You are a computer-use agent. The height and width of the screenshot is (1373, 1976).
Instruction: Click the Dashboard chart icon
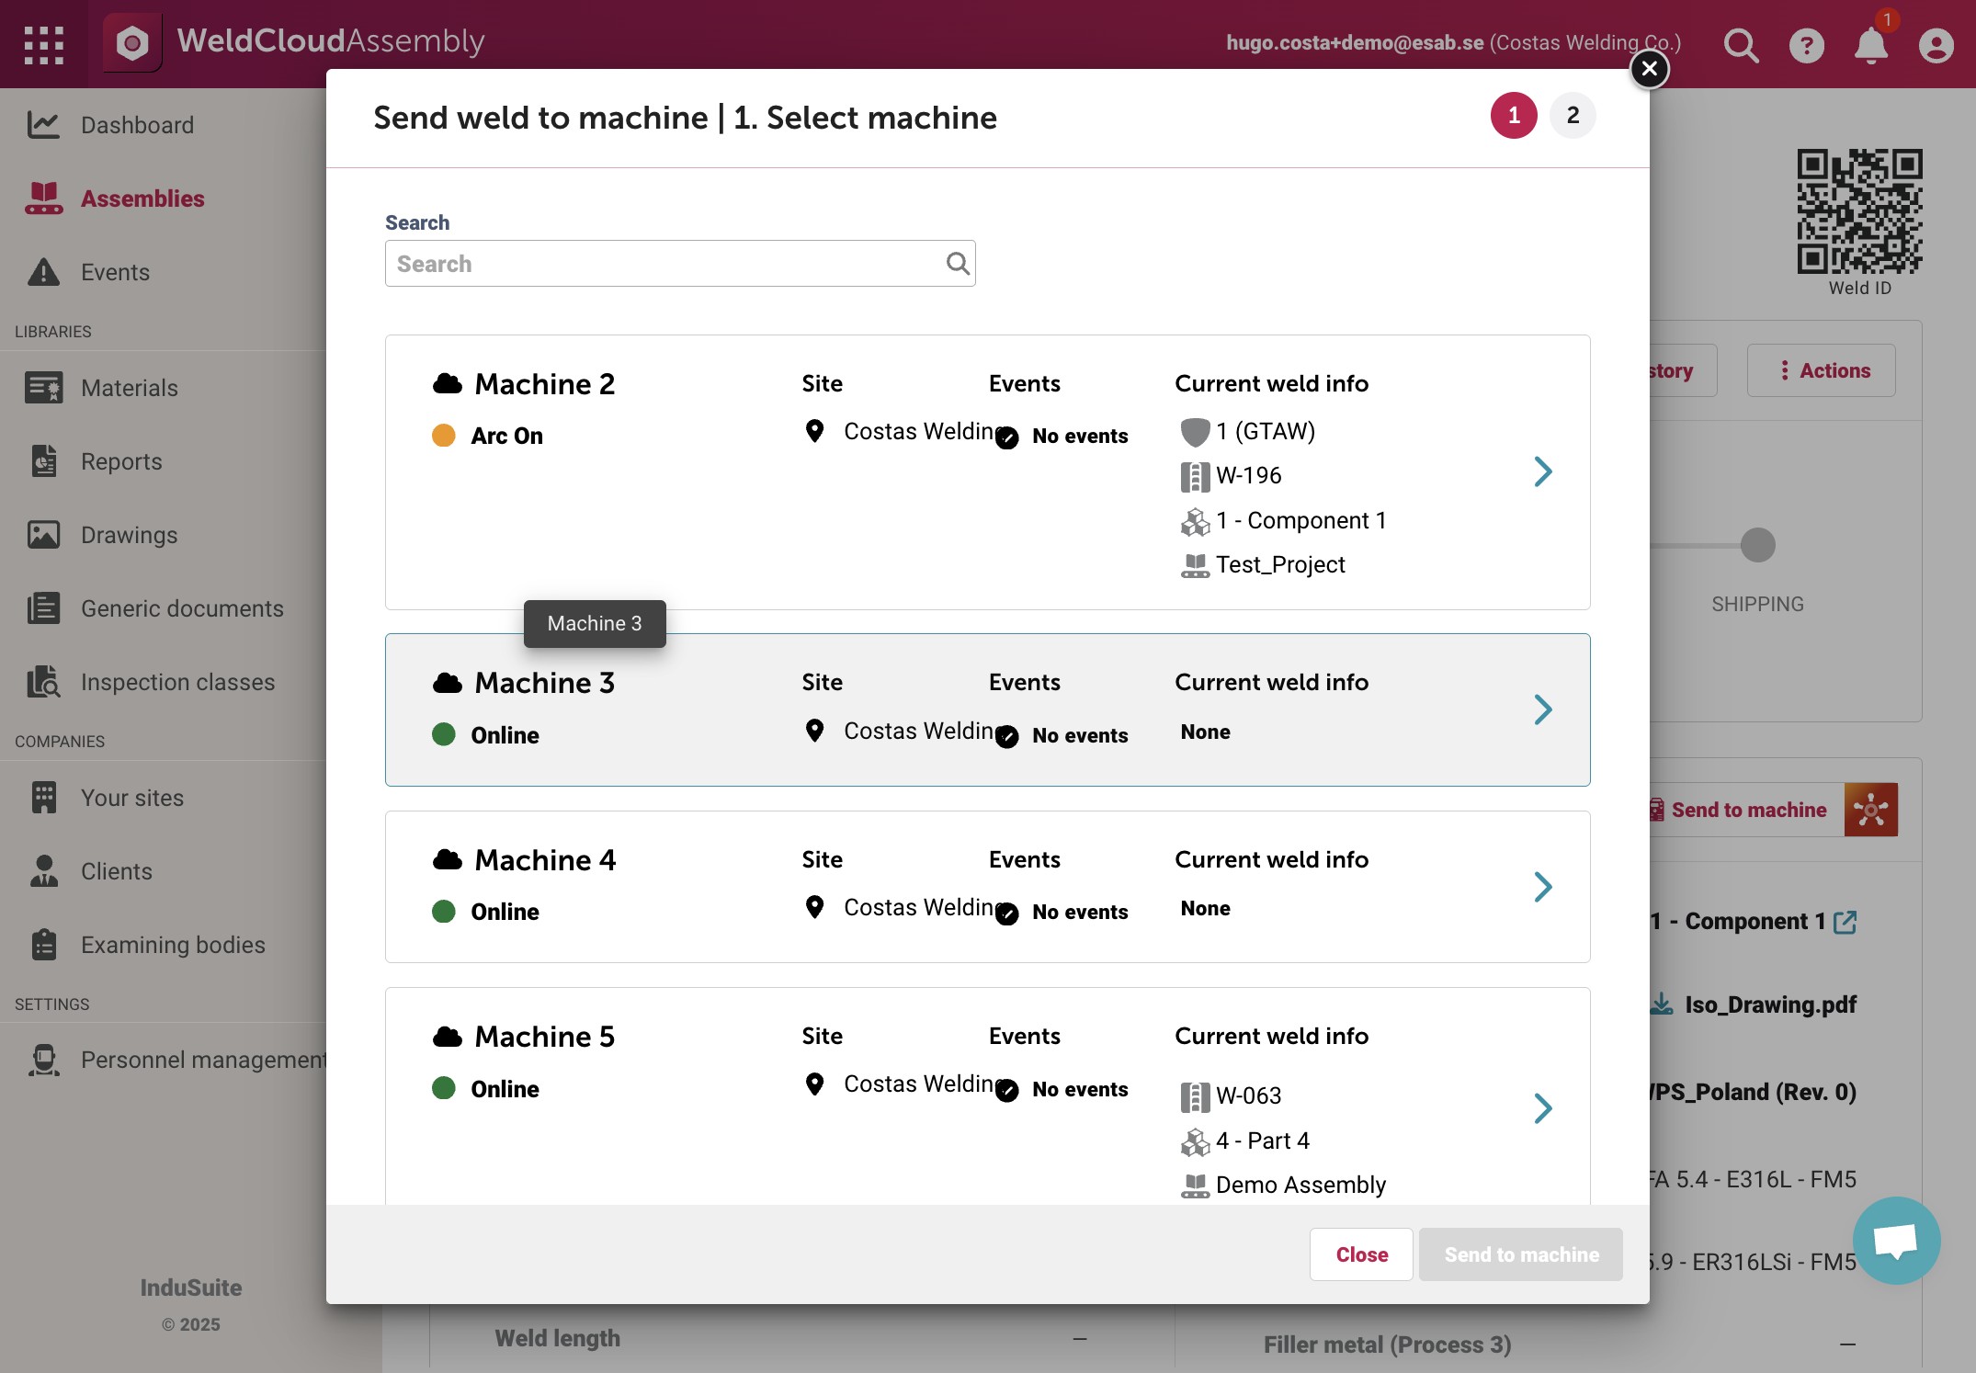click(x=43, y=124)
